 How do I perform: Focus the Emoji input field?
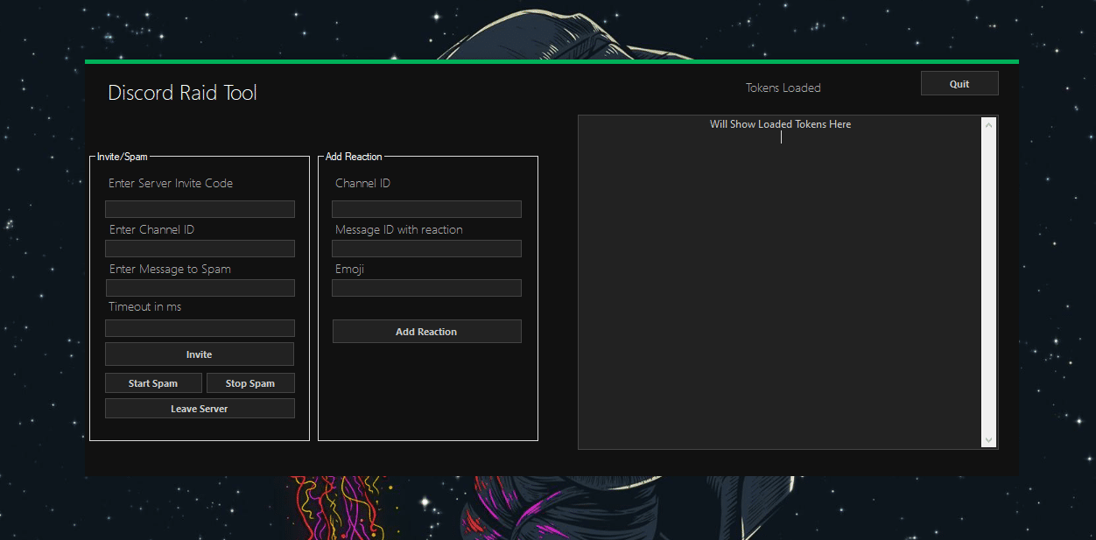[426, 288]
